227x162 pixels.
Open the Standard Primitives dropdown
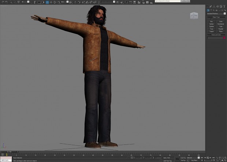pyautogui.click(x=216, y=14)
